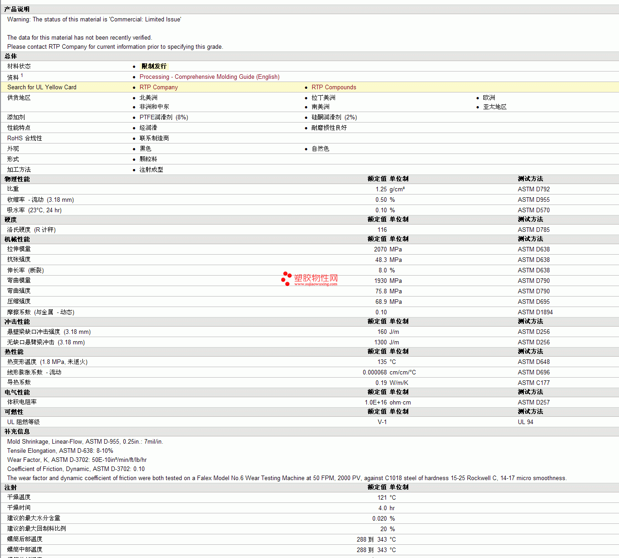Screen dimensions: 619x558
Task: Click the 116 Rockwell hardness value
Action: pos(382,230)
